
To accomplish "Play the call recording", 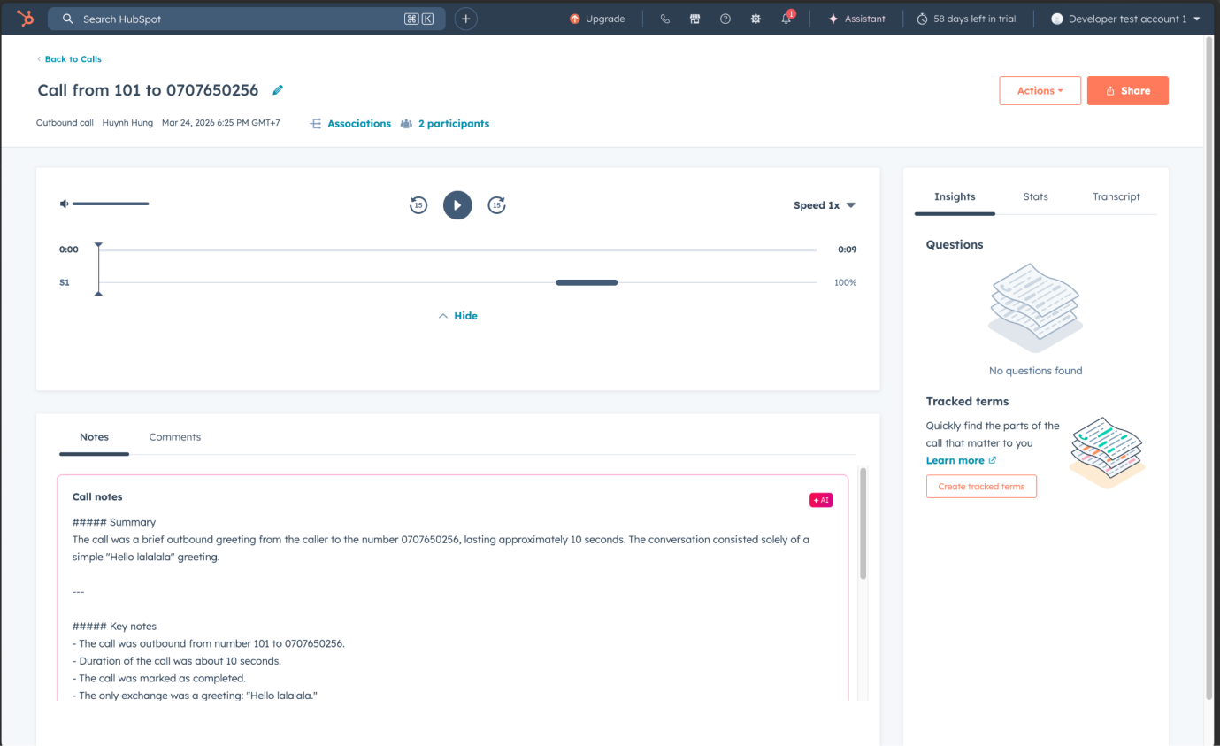I will point(457,205).
